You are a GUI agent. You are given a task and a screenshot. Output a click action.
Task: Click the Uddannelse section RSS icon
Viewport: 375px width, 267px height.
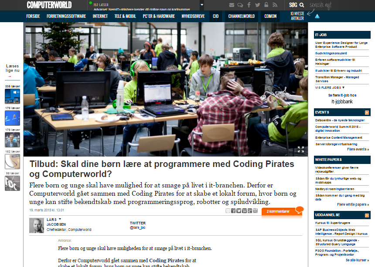point(367,215)
